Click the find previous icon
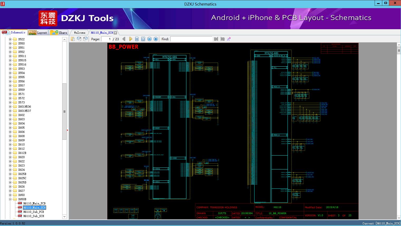Viewport: 401px width, 226px height. [x=216, y=39]
